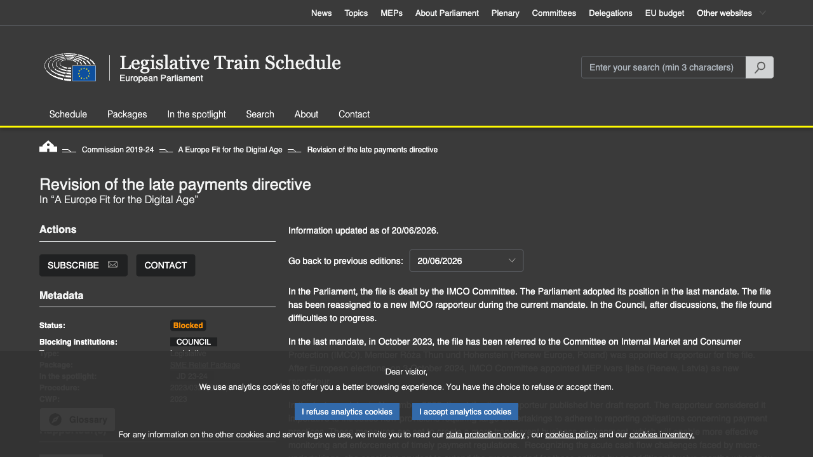Click the European Parliament logo

(x=70, y=67)
